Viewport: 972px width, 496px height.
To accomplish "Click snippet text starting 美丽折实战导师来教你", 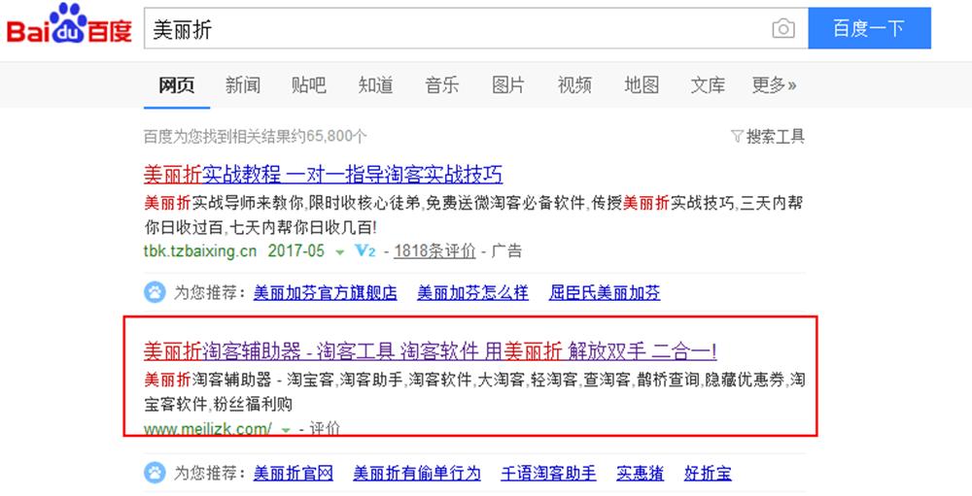I will [x=473, y=215].
